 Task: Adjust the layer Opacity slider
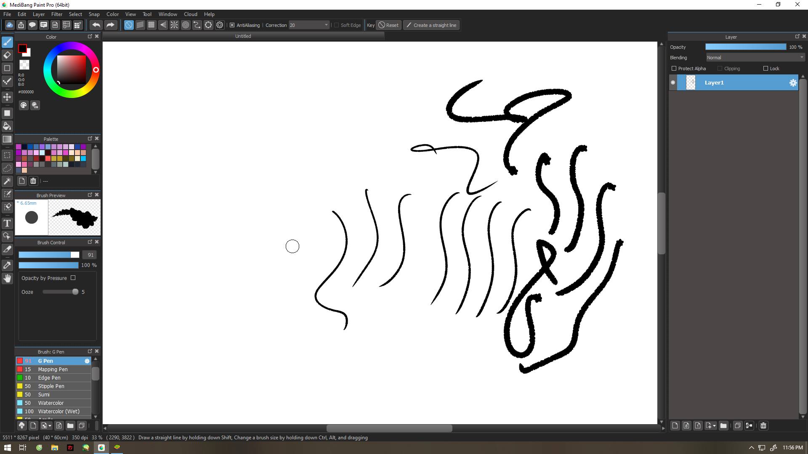[746, 47]
